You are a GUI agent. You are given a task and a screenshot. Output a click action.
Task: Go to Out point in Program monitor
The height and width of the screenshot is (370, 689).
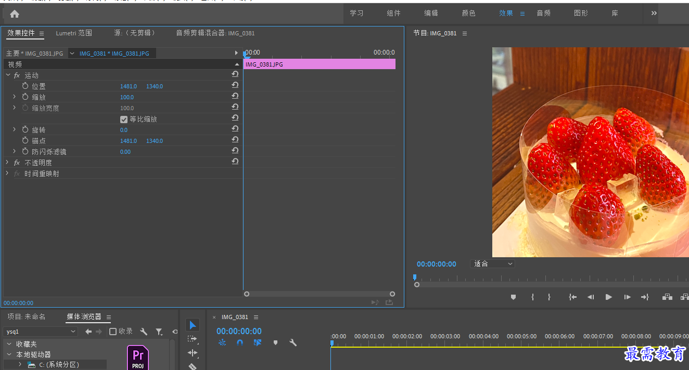(645, 297)
